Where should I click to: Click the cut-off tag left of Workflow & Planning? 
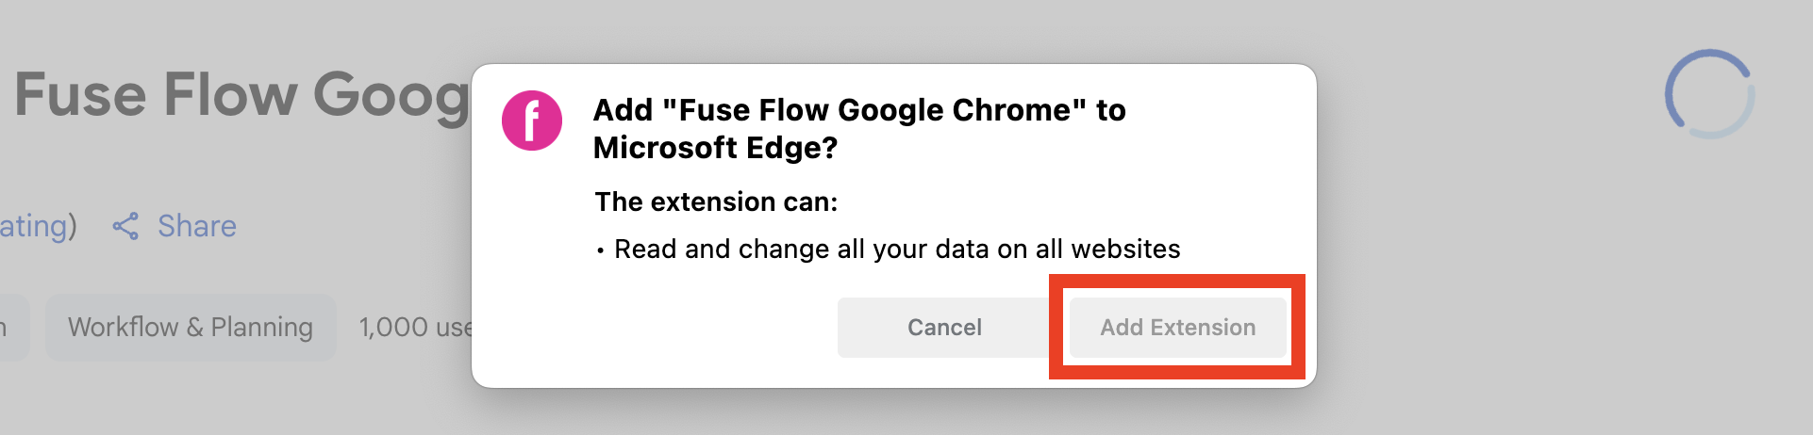point(11,328)
